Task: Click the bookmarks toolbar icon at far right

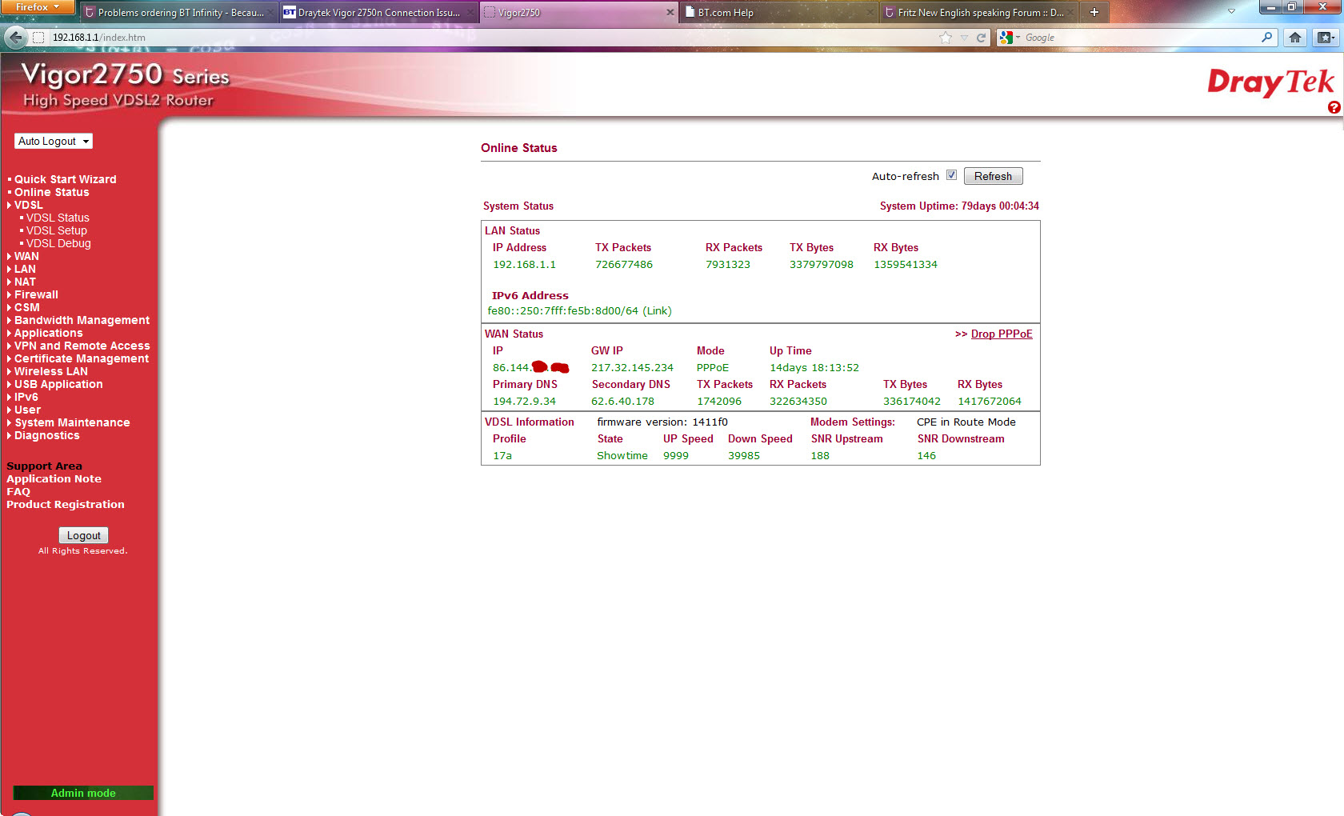Action: tap(1326, 38)
